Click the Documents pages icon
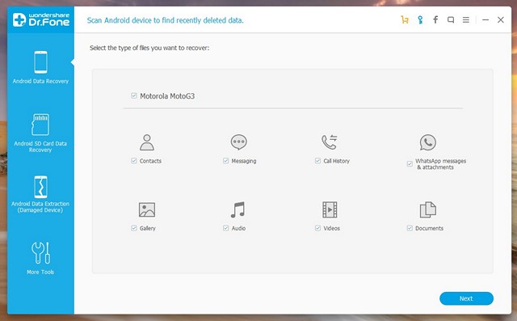Viewport: 517px width, 321px height. pyautogui.click(x=427, y=209)
